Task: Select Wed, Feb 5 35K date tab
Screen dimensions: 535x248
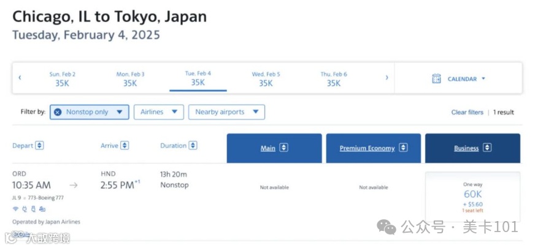Action: [x=266, y=79]
